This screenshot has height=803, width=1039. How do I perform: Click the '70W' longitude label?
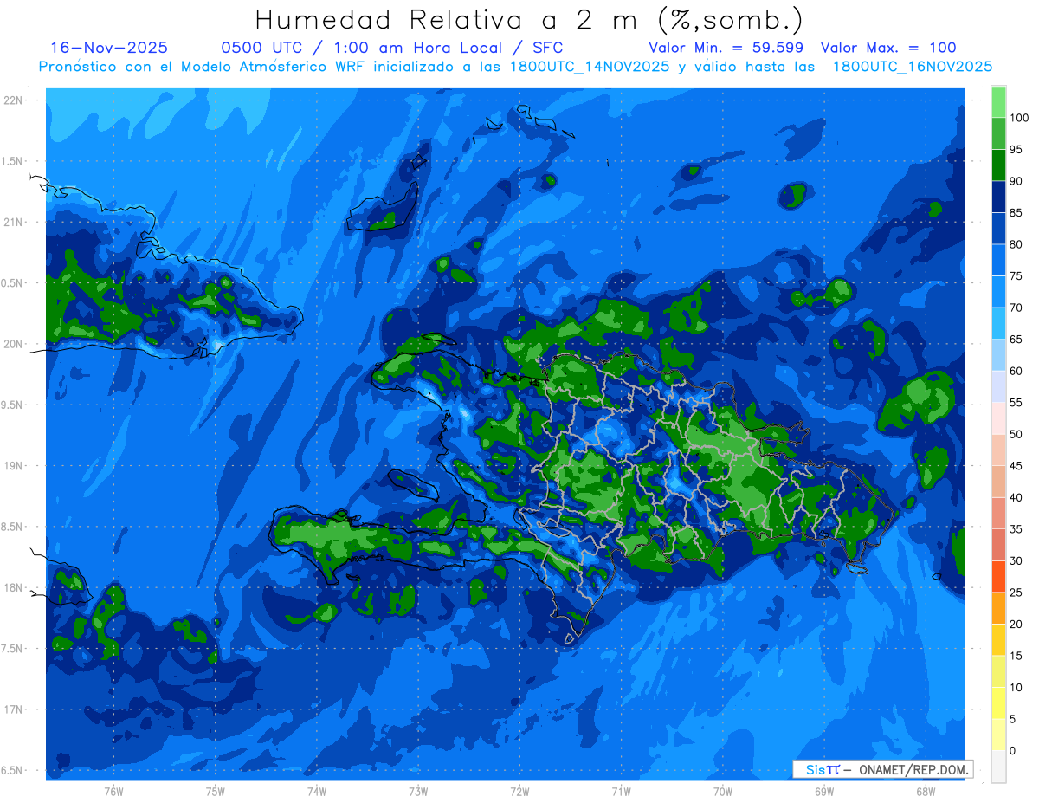723,792
